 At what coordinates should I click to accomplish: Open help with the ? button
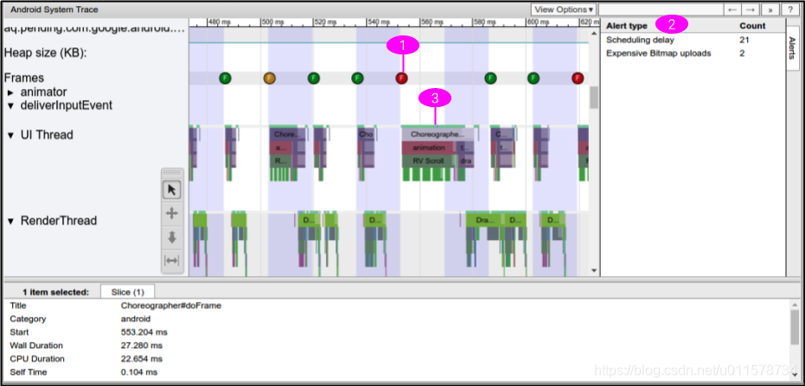789,9
